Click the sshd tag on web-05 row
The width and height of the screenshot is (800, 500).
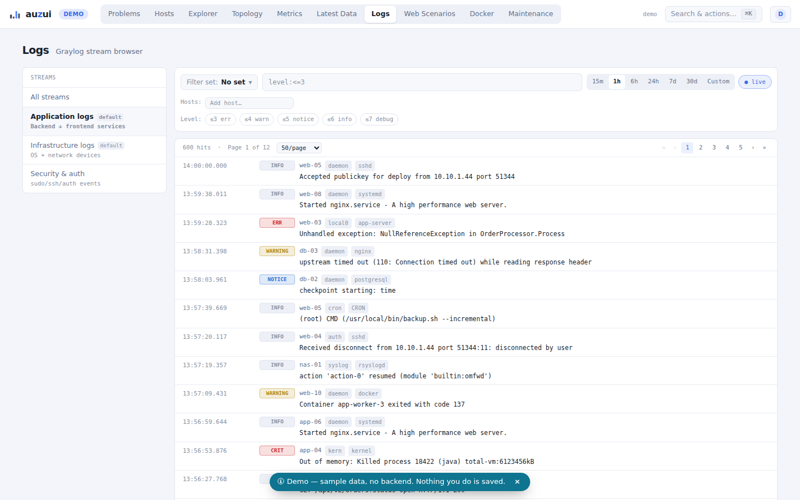(x=365, y=166)
